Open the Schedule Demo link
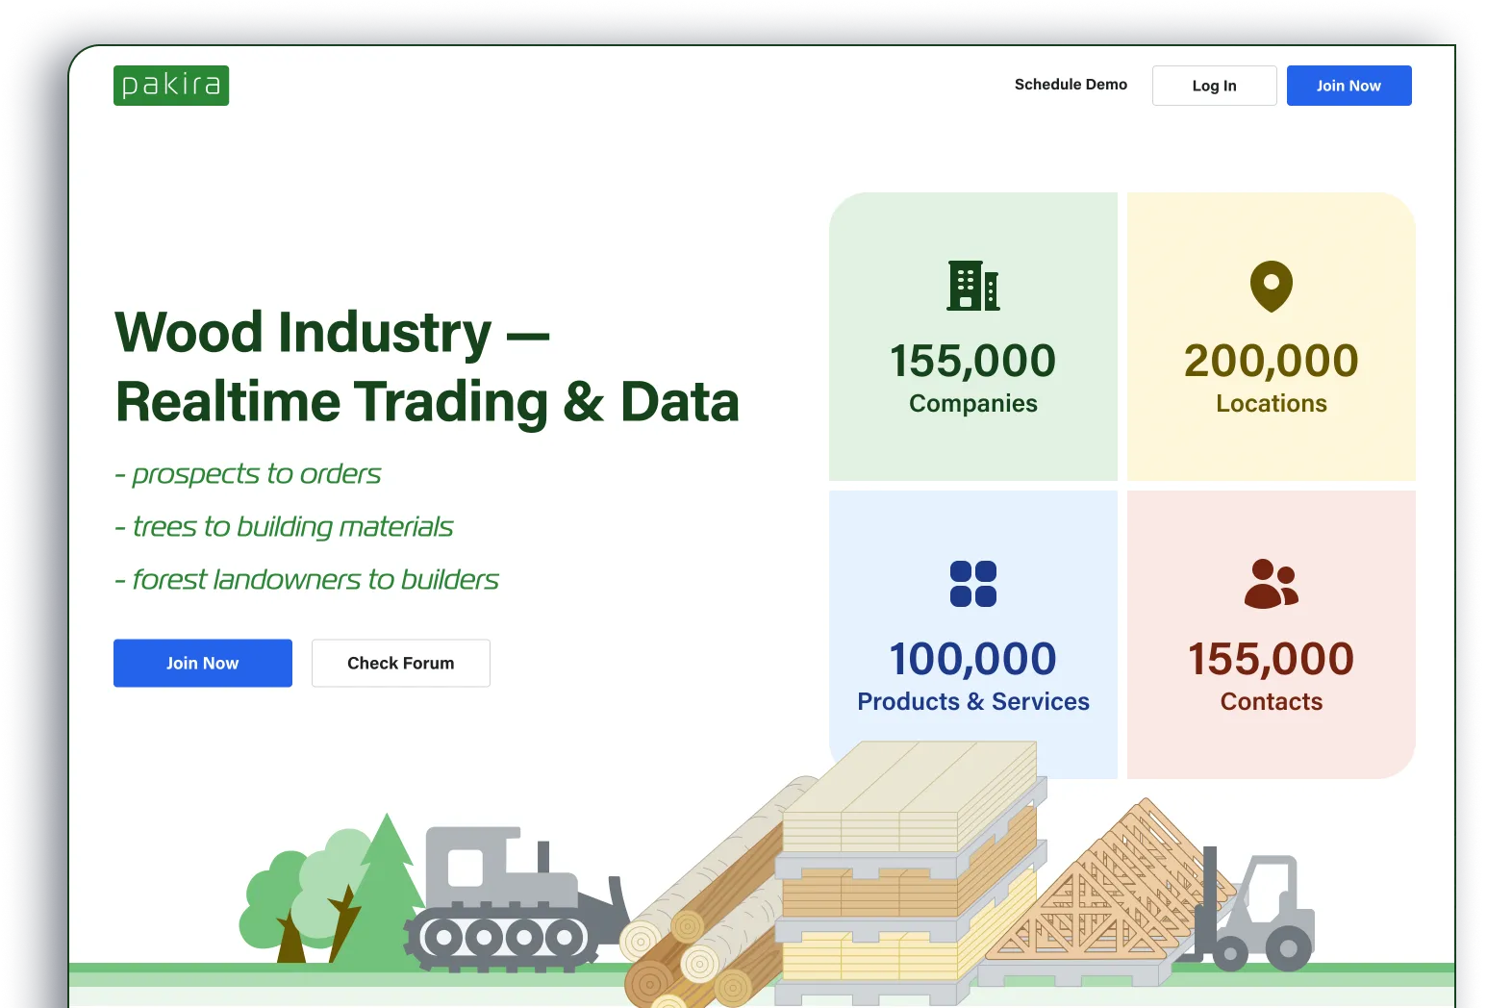The height and width of the screenshot is (1008, 1487). [1071, 85]
